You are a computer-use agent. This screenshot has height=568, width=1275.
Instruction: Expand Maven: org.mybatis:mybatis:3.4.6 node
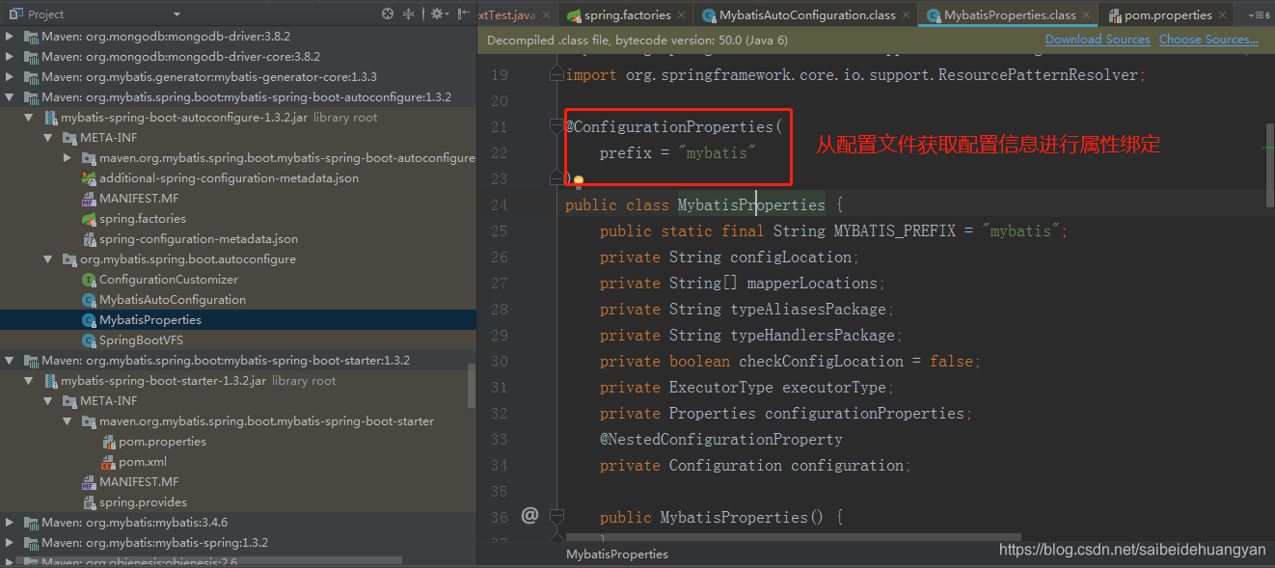(x=11, y=523)
